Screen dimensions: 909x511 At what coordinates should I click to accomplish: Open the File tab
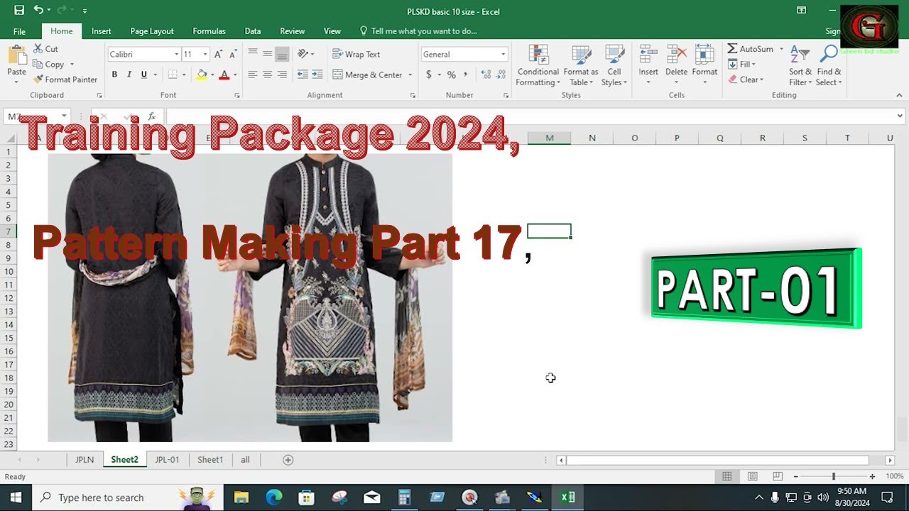click(19, 31)
